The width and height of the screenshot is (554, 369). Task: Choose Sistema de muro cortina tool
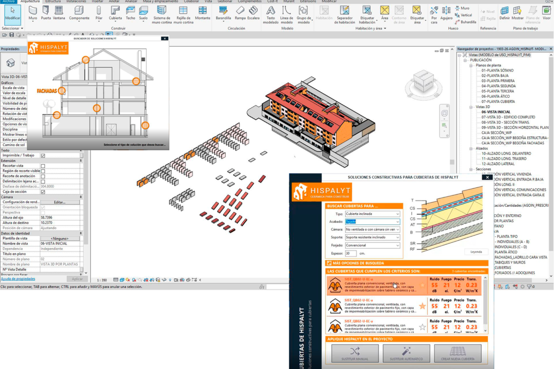(x=162, y=14)
